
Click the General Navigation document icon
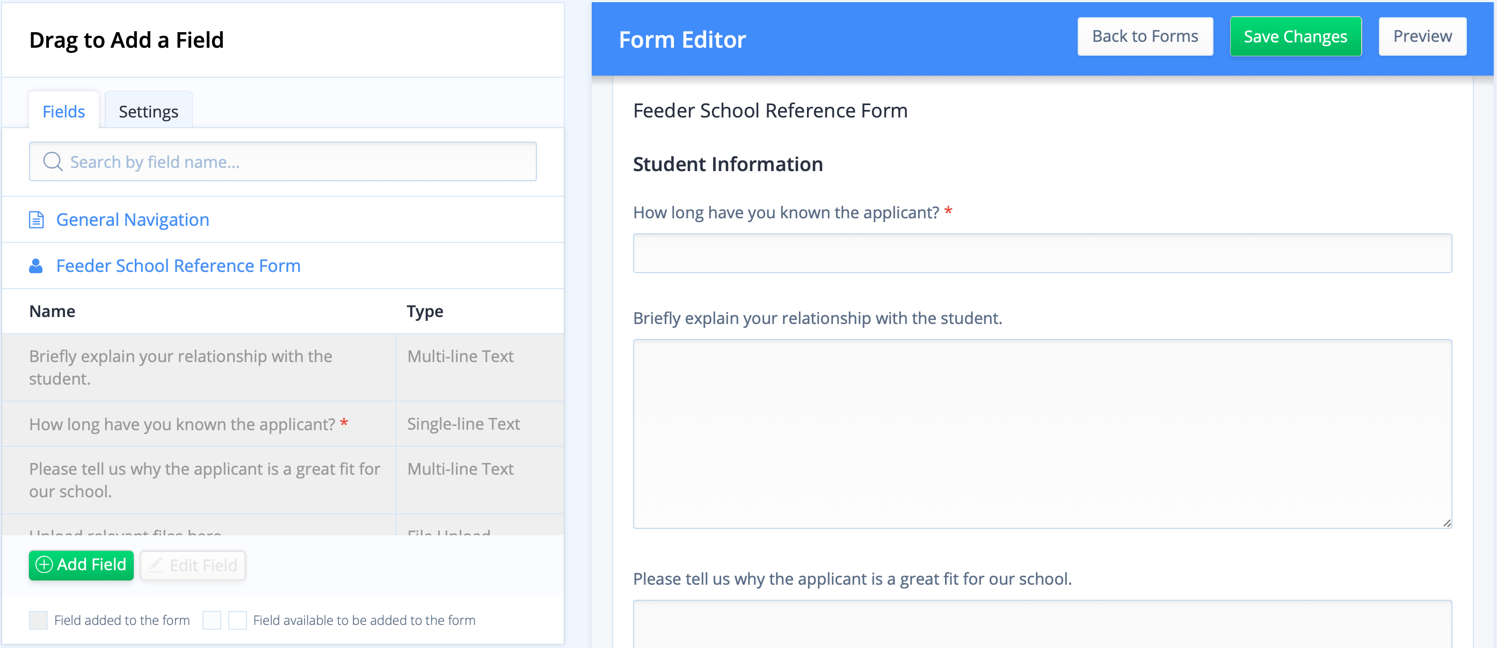pyautogui.click(x=37, y=219)
